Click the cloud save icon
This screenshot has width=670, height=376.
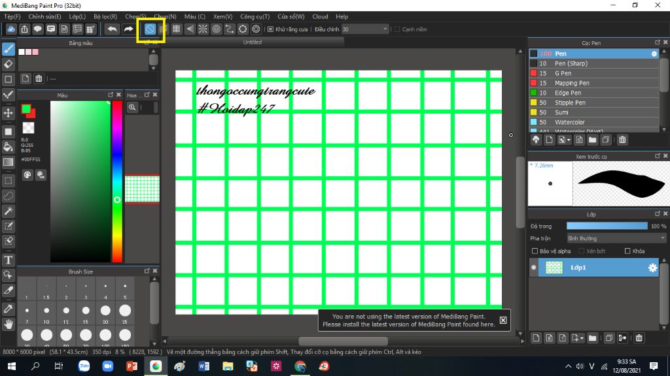(x=11, y=29)
